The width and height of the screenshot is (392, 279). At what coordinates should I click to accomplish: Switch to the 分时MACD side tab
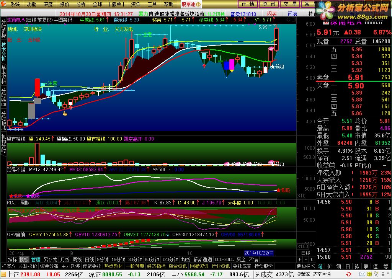(x=3, y=97)
